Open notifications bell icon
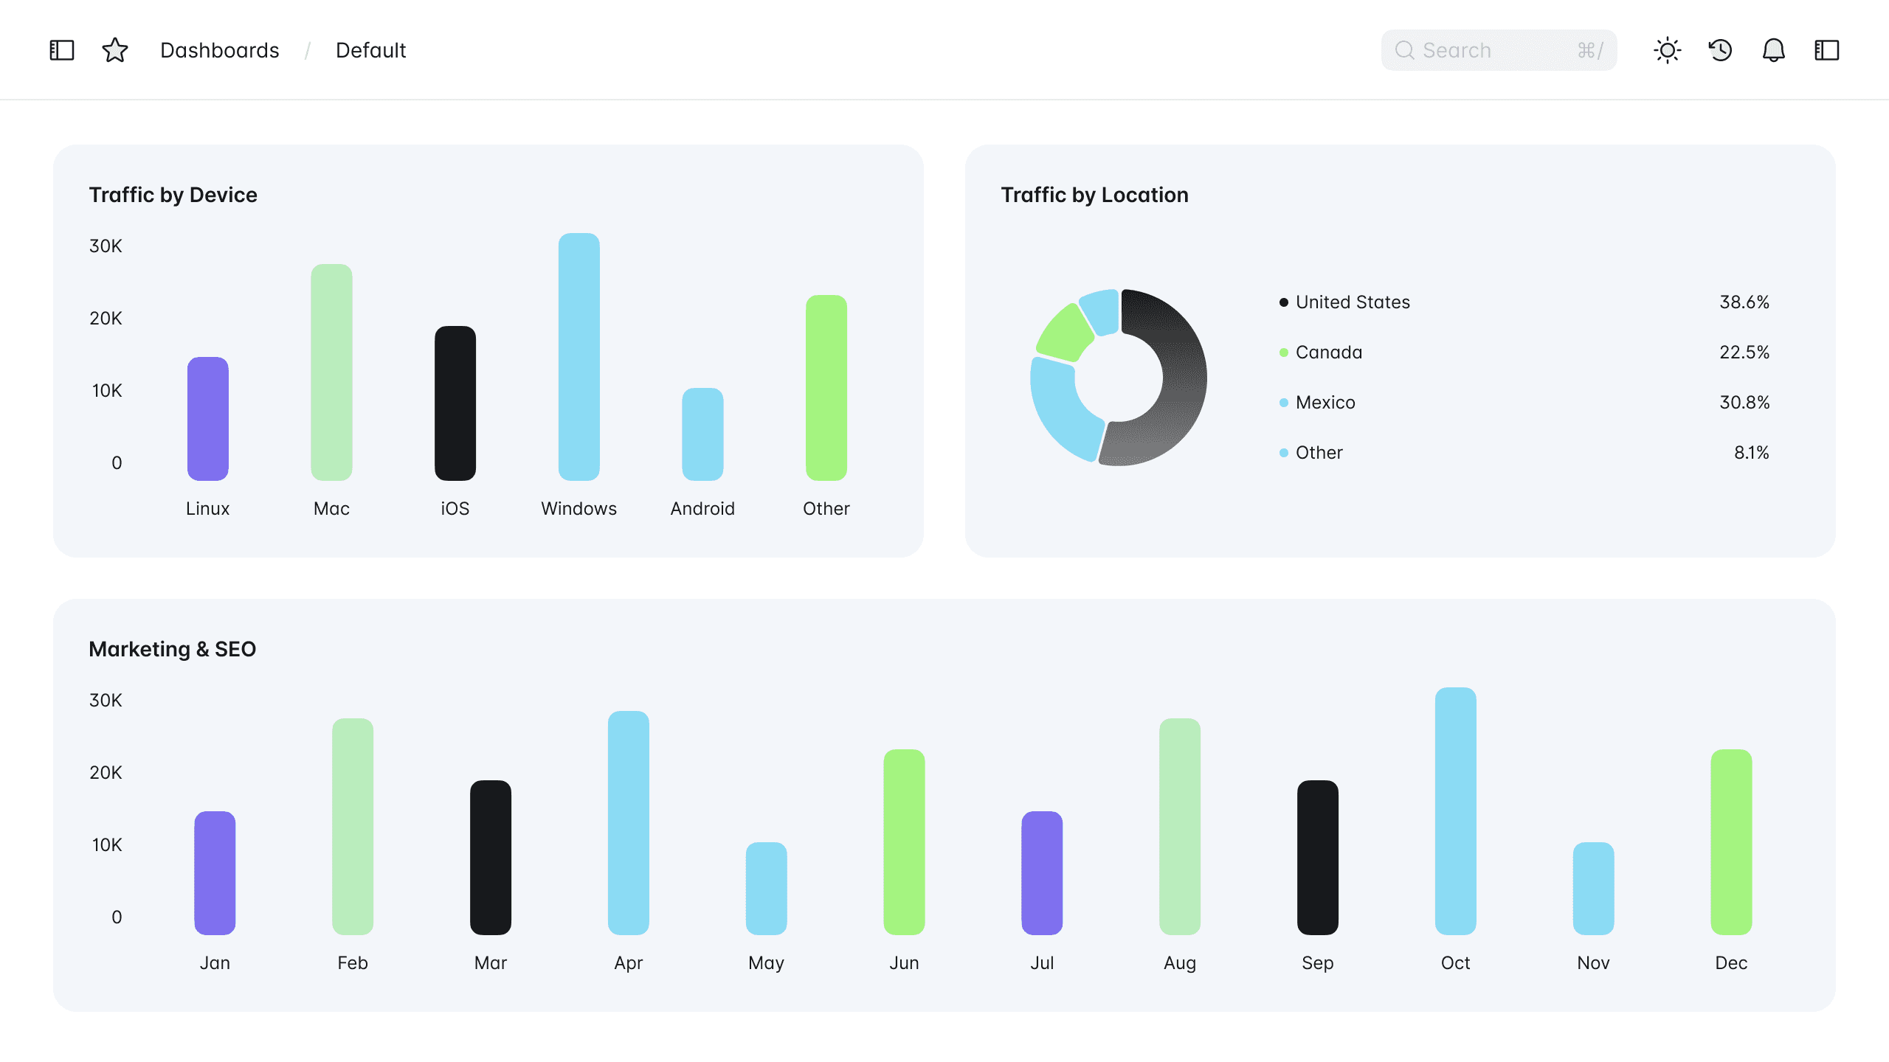 pos(1773,50)
